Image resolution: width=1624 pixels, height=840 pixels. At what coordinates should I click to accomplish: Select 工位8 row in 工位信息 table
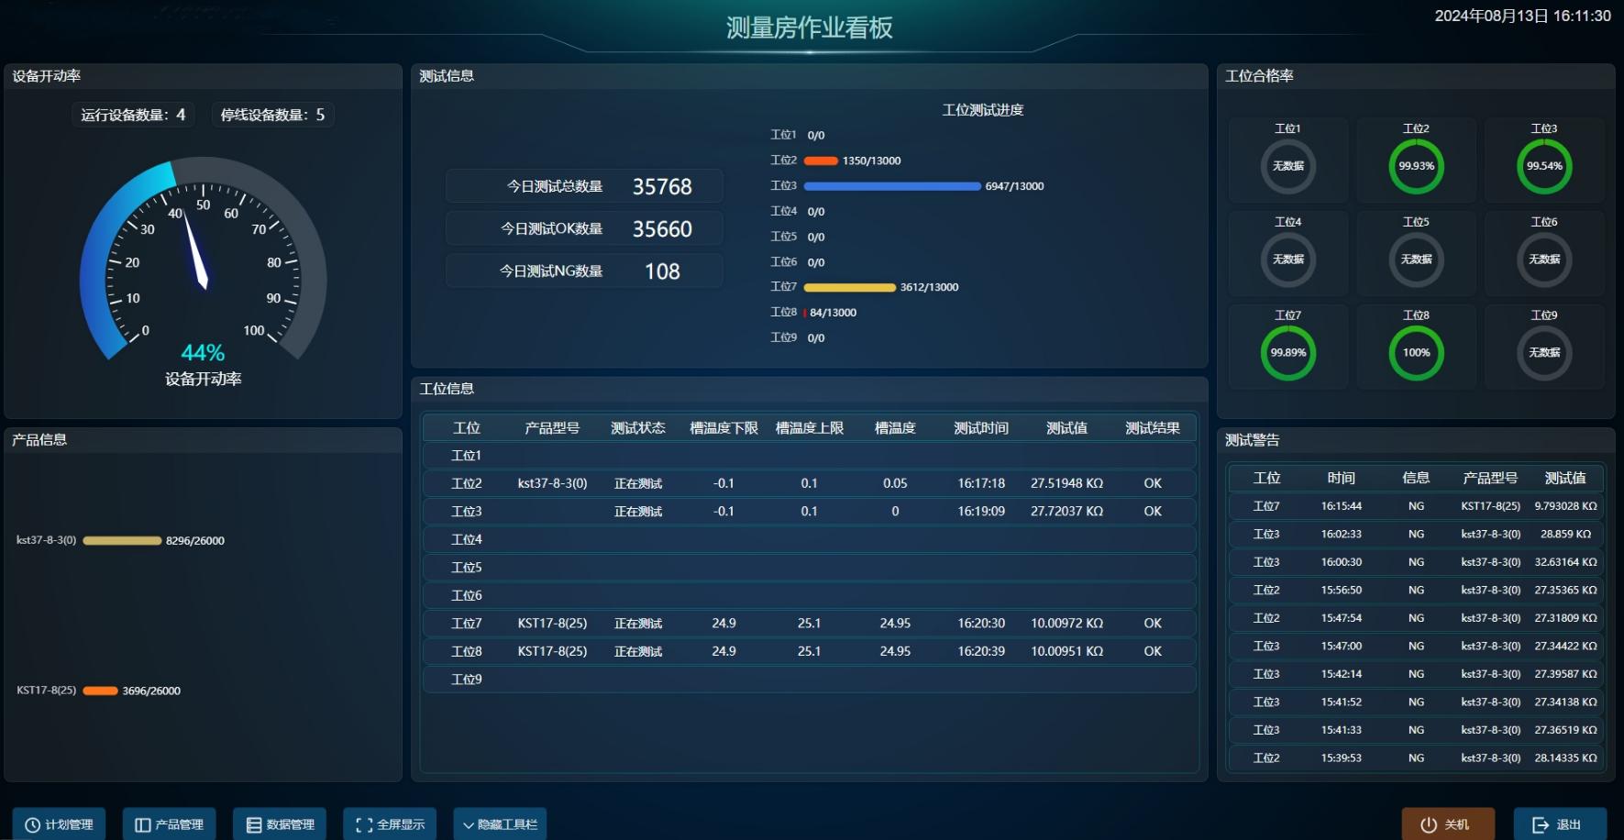(809, 651)
